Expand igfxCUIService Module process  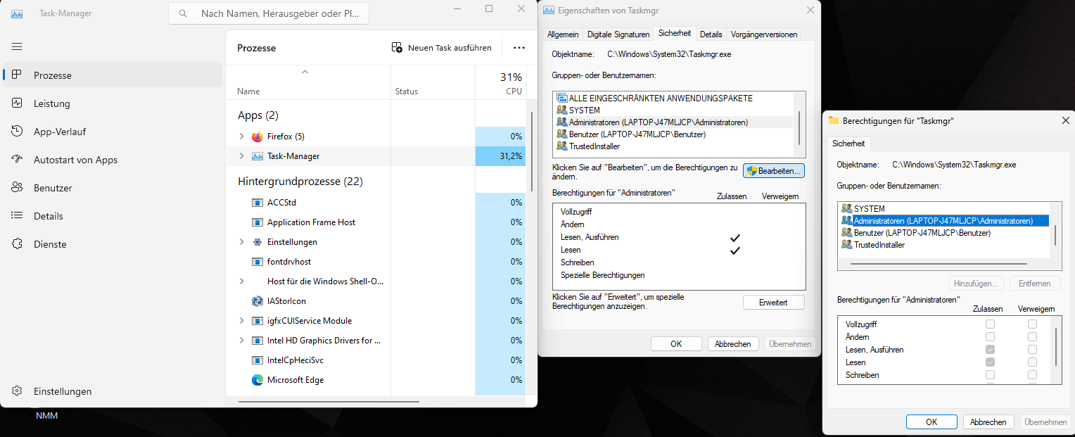(x=241, y=321)
